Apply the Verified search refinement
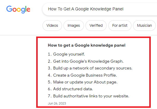157x109 pixels. click(96, 26)
